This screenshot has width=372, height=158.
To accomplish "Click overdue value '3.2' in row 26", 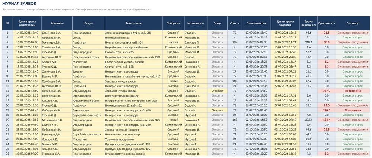I will coord(327,154).
